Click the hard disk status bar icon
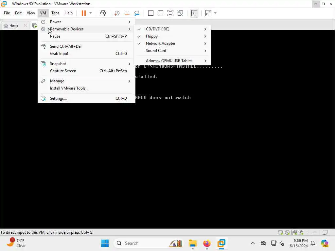This screenshot has height=251, width=335. [x=280, y=232]
